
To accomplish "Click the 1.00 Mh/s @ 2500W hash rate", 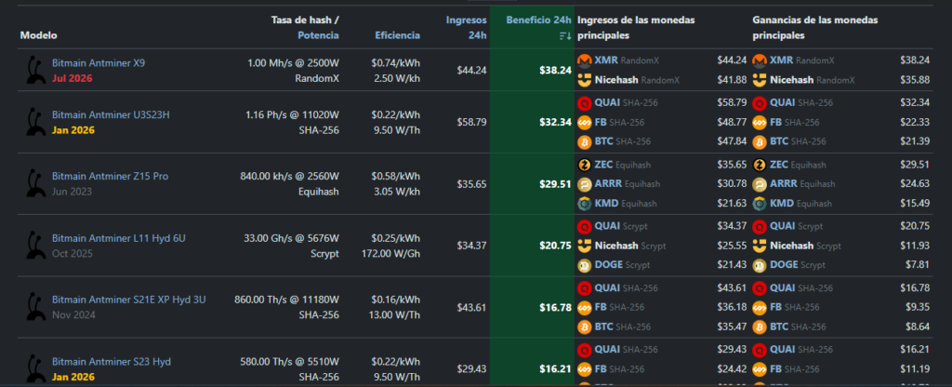I will pyautogui.click(x=293, y=62).
